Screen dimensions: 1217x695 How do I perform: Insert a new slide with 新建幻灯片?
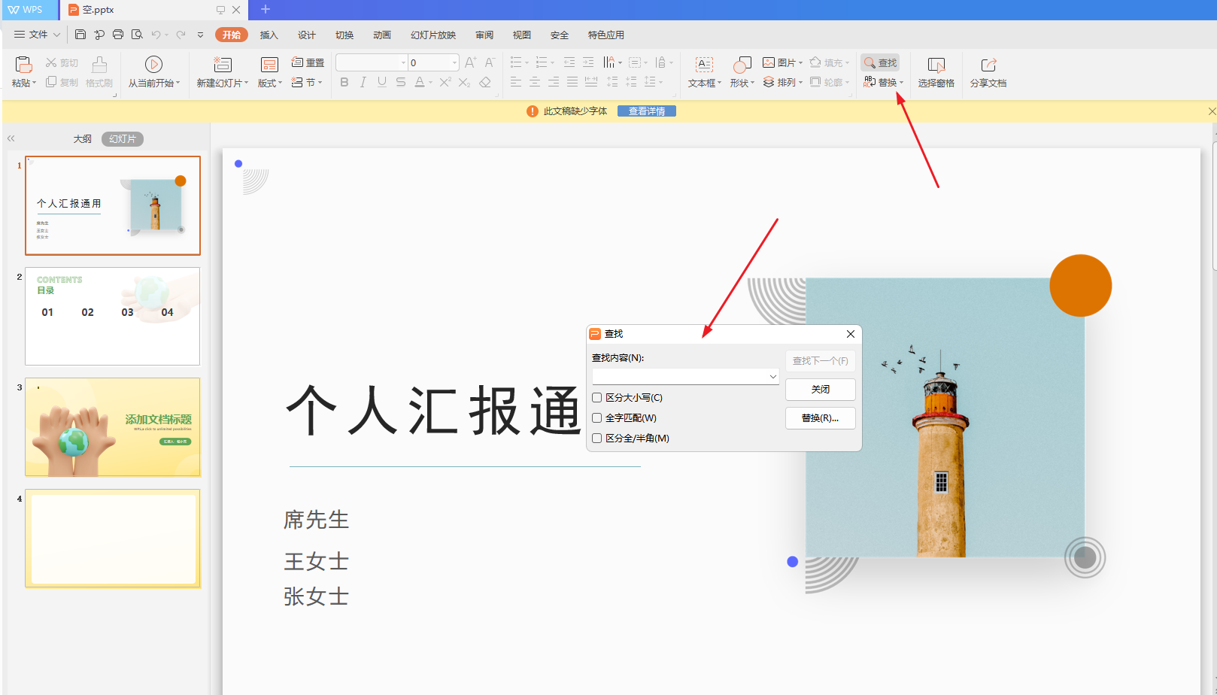221,71
